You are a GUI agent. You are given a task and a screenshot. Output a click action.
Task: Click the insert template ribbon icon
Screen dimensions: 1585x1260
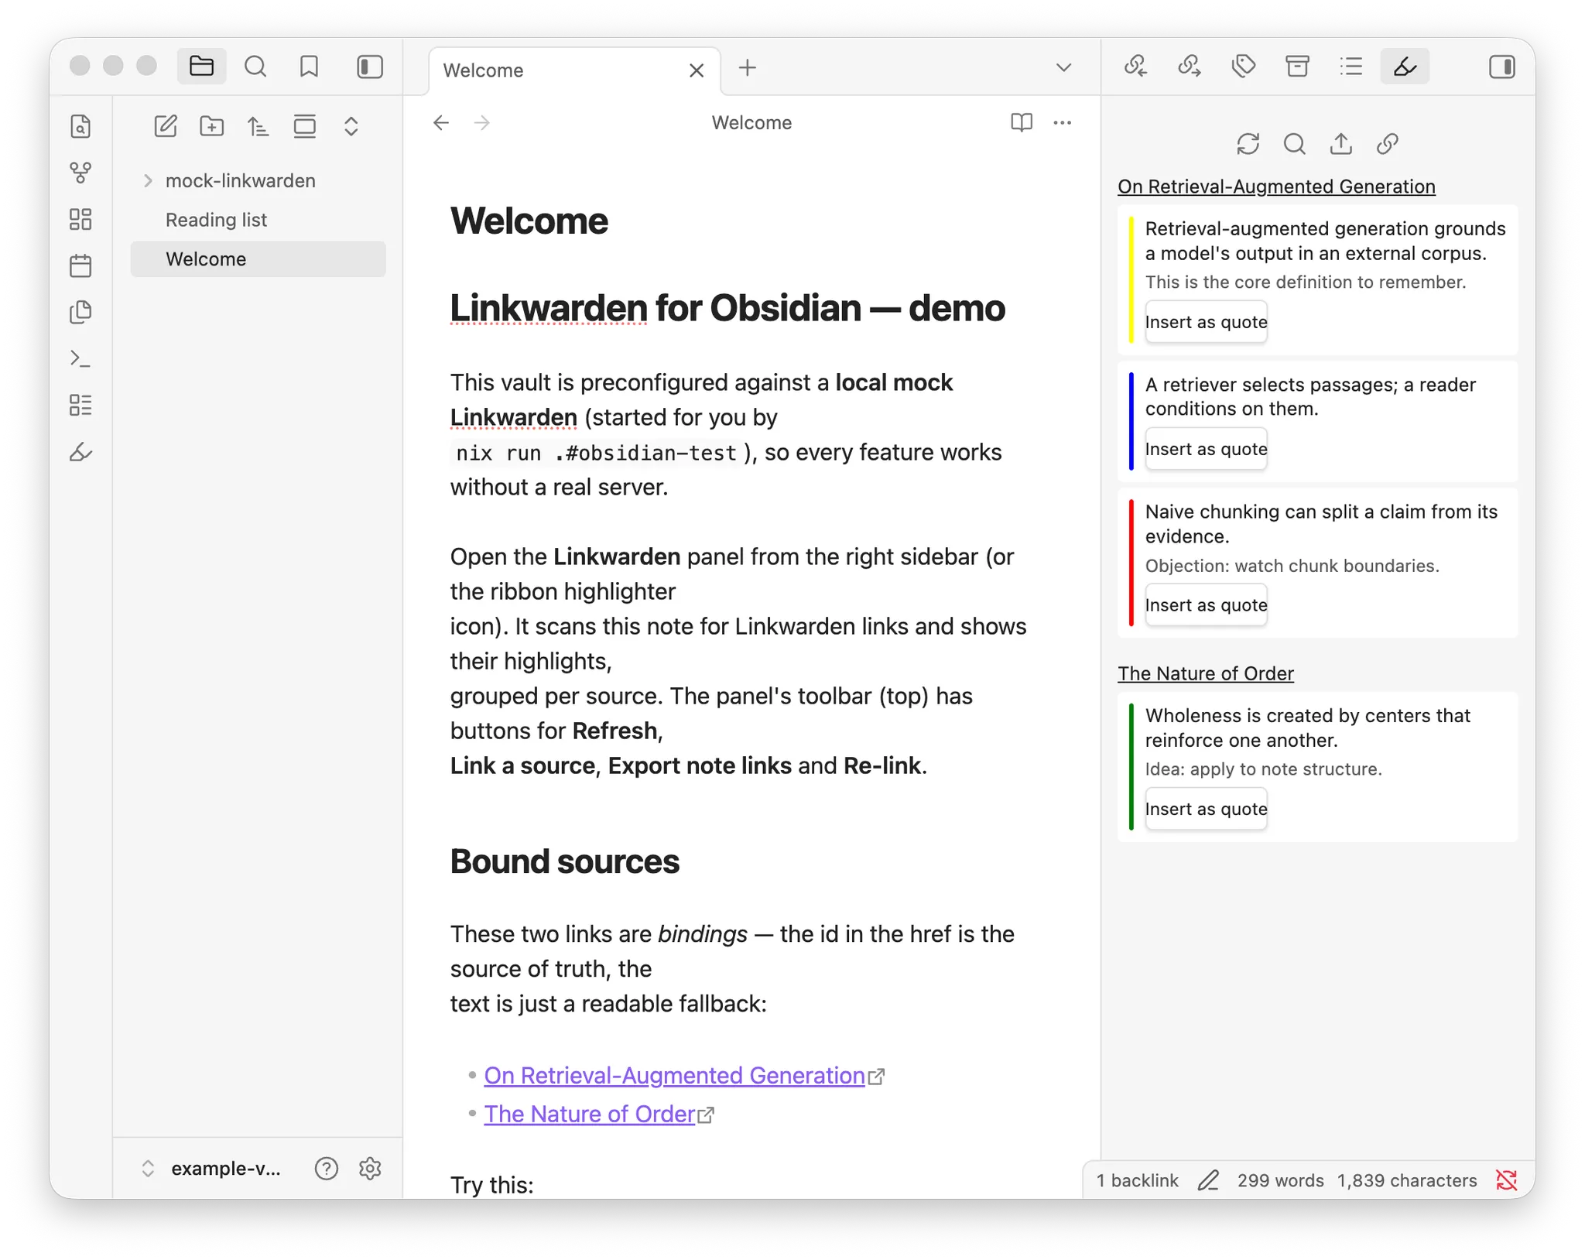tap(80, 312)
